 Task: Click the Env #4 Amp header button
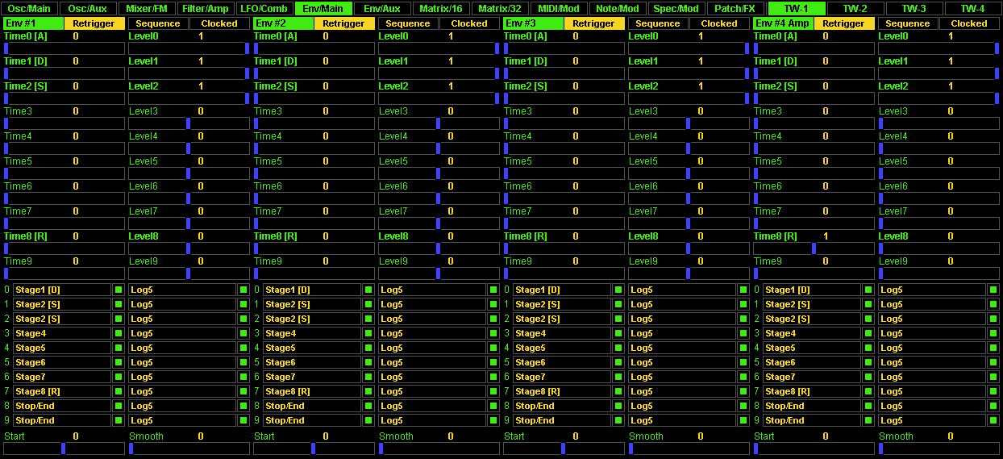click(x=783, y=23)
